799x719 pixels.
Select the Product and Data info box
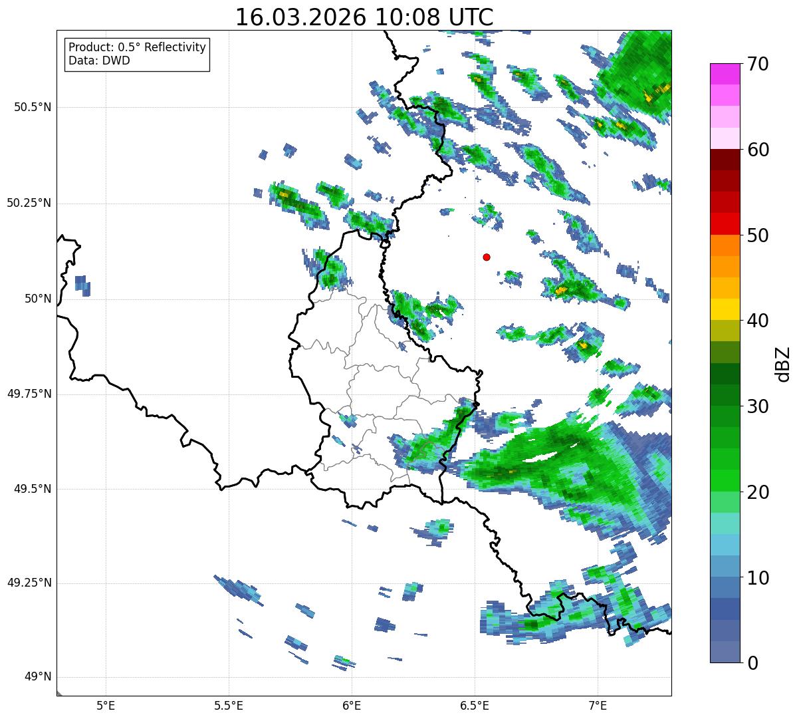pyautogui.click(x=137, y=55)
